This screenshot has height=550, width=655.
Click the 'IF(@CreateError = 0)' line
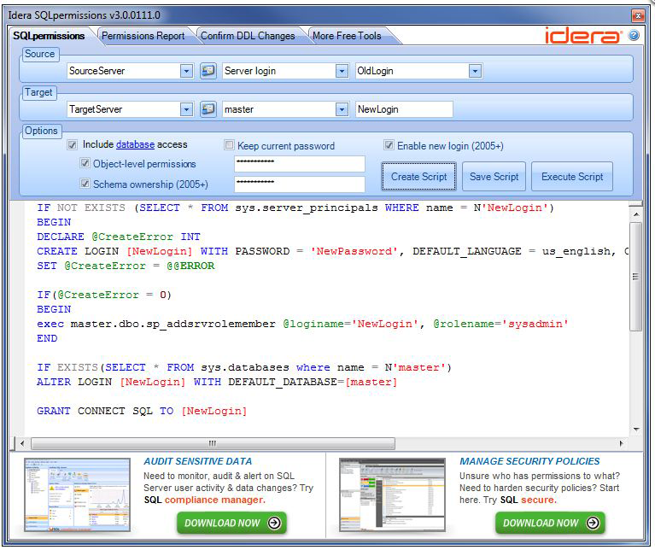coord(104,295)
